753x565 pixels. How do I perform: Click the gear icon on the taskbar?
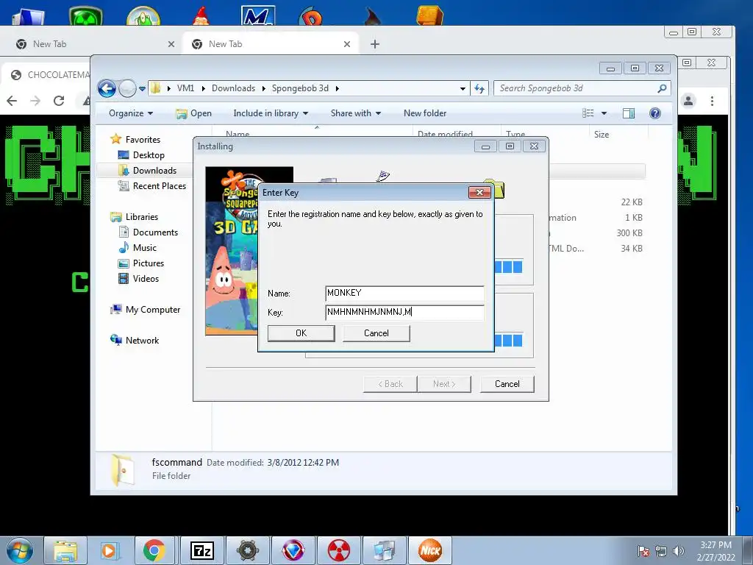[x=247, y=550]
